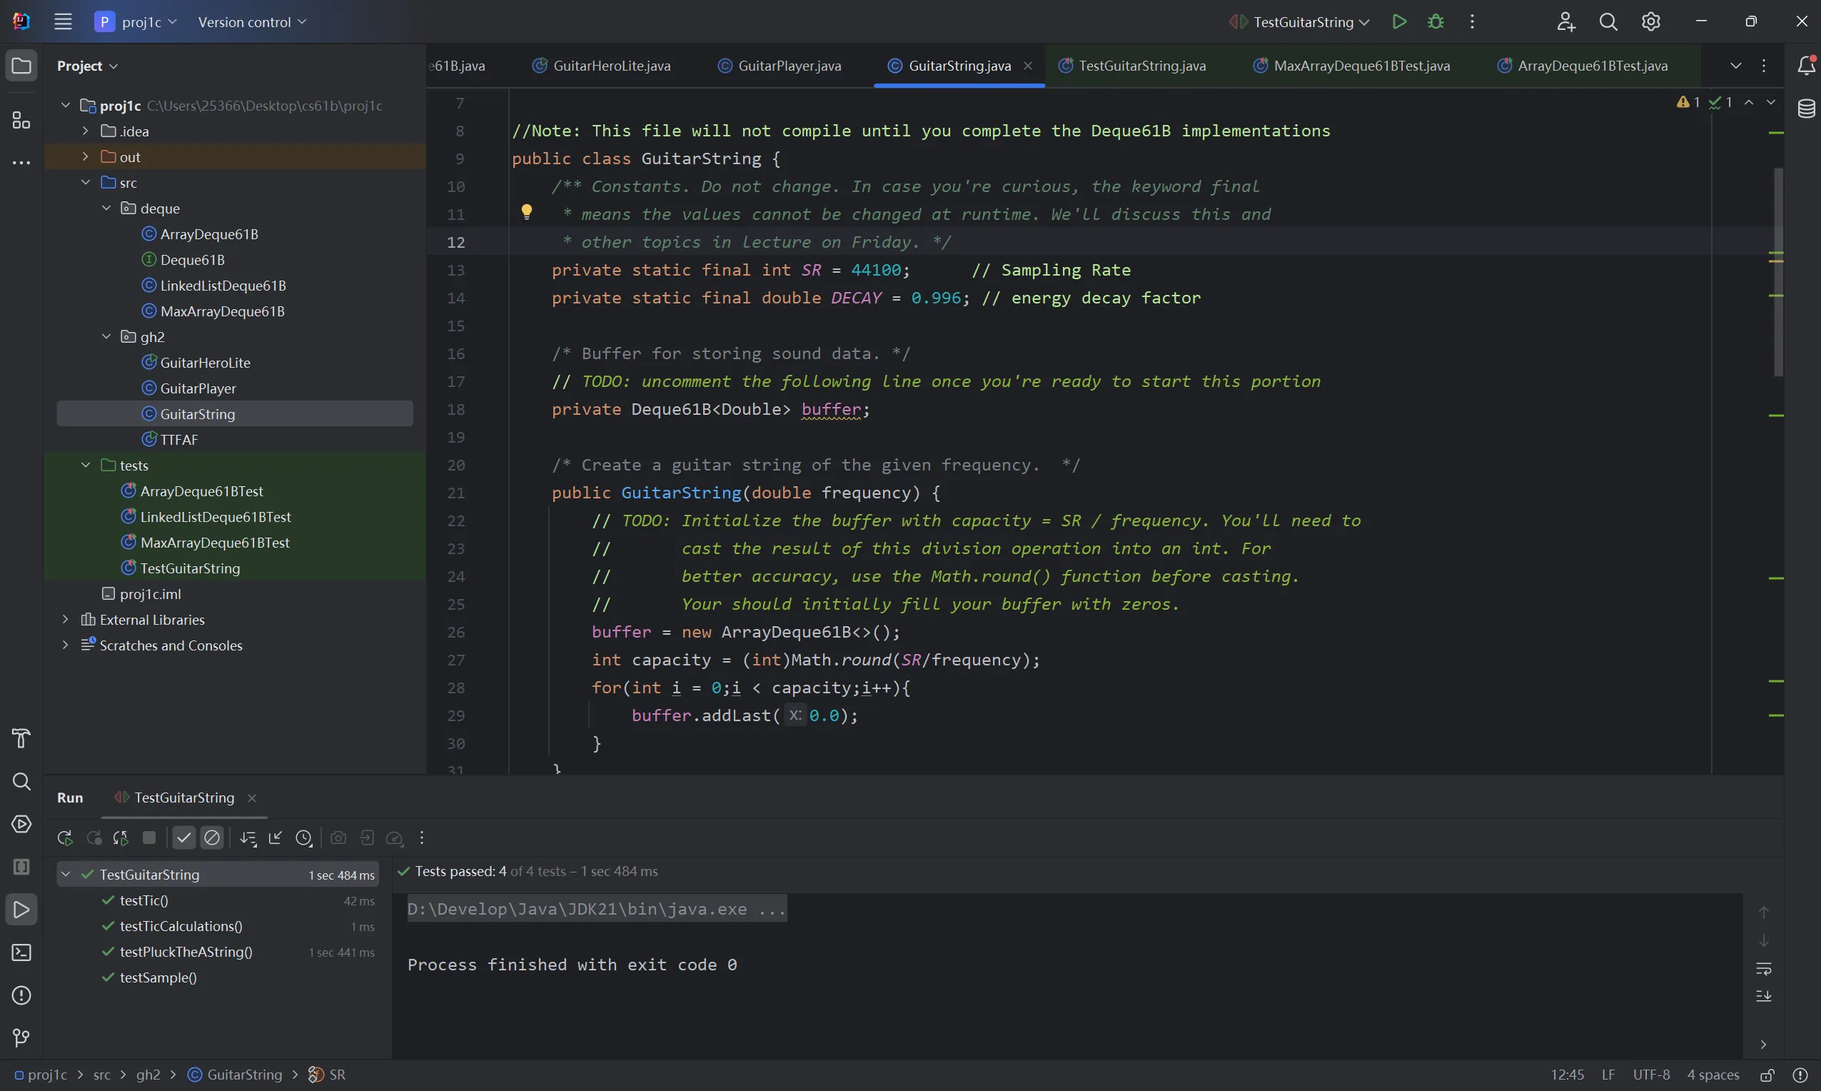Toggle Show Passed tests checkmark

pos(183,838)
